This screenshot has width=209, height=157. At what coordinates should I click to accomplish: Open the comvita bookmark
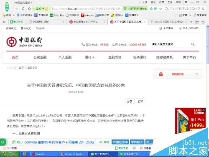87,15
